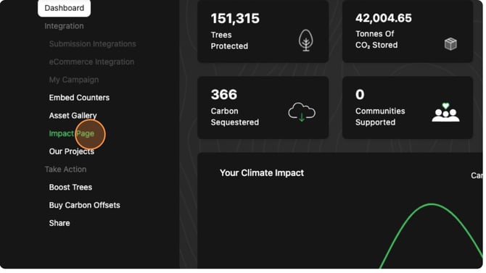The height and width of the screenshot is (273, 486).
Task: Click the 151,315 Trees Protected card
Action: click(x=263, y=32)
